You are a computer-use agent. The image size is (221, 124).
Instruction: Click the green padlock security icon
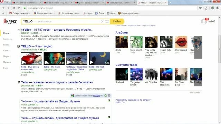[25, 8]
